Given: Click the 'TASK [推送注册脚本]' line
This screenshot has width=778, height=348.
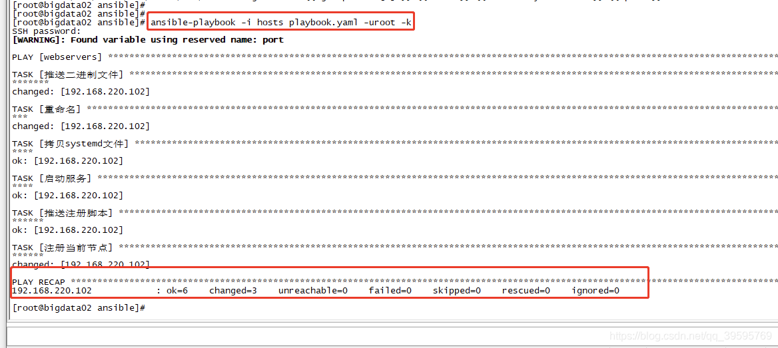Looking at the screenshot, I should pos(395,213).
